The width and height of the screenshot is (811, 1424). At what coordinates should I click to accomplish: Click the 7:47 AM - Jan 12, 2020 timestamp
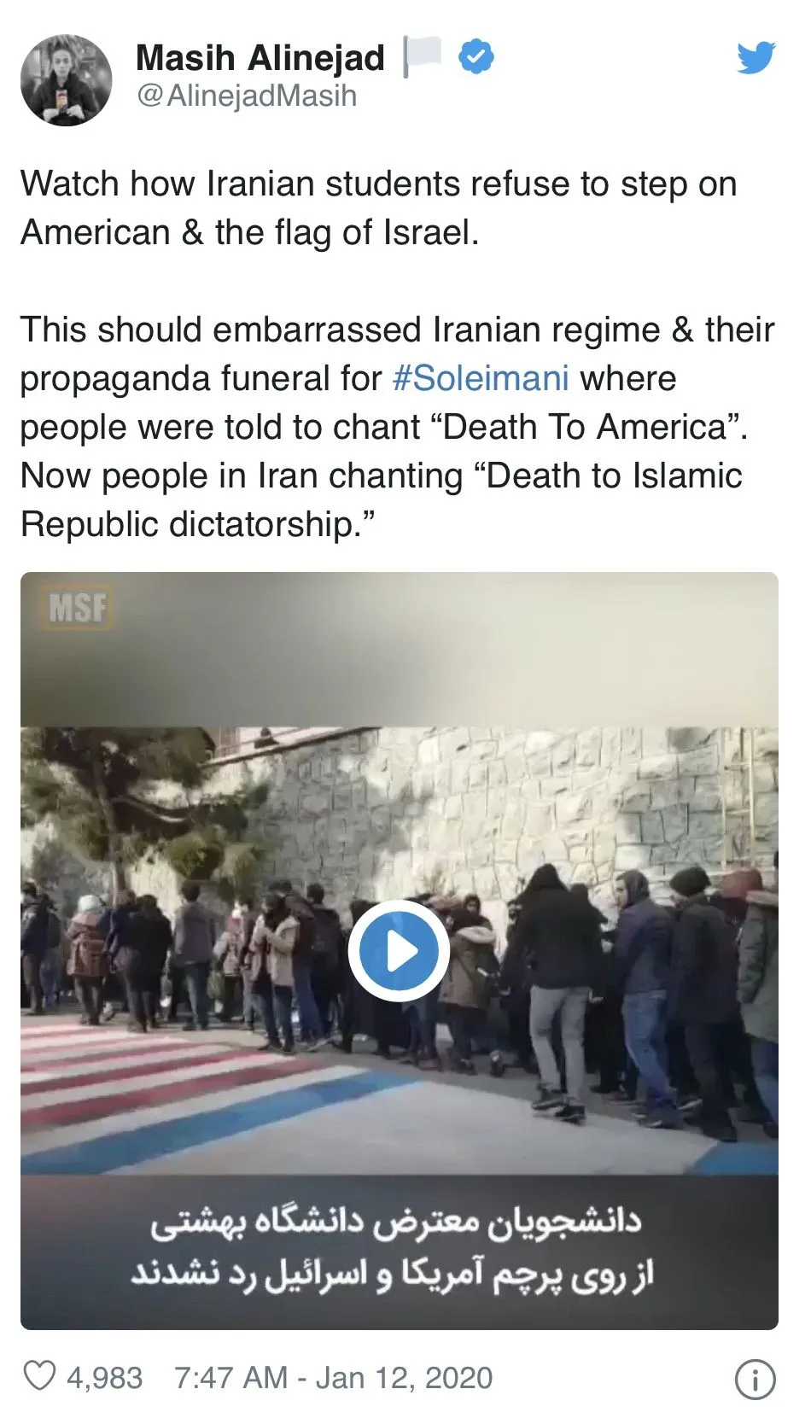(x=334, y=1378)
